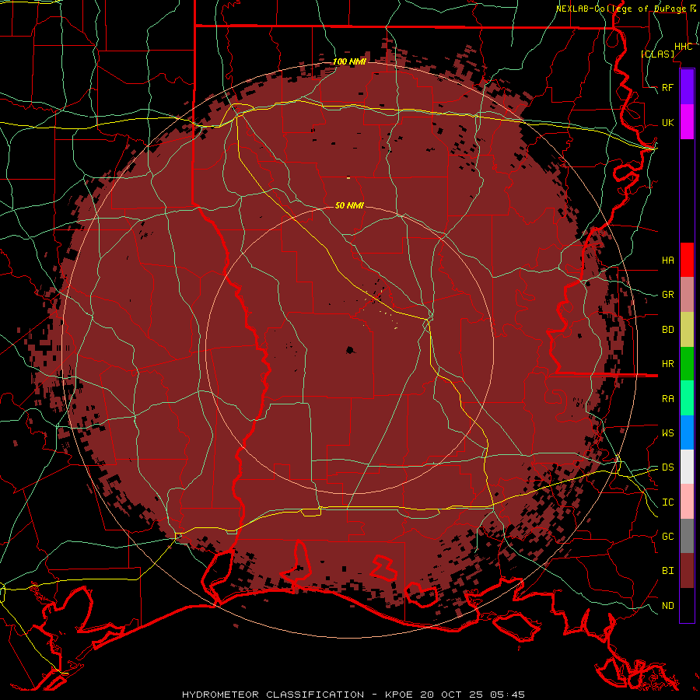700x700 pixels.
Task: Click the 05:45 timestamp
Action: 507,695
